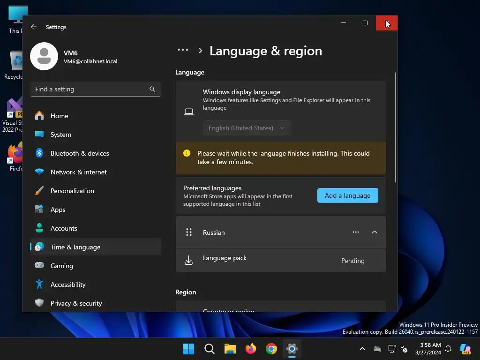Open Apps settings
The image size is (480, 360).
tap(96, 210)
